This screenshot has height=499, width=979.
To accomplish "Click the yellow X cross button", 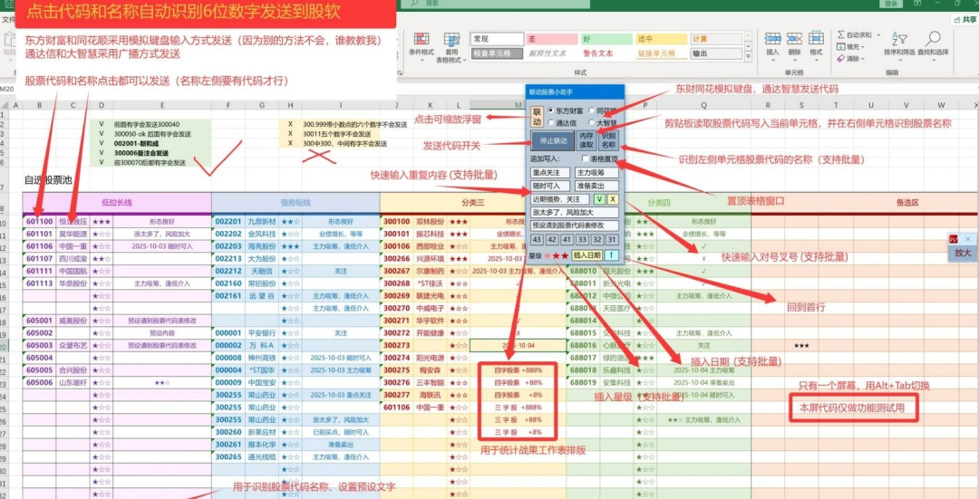I will pyautogui.click(x=613, y=199).
